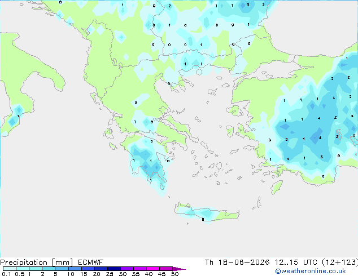Click the 0.1–0.5 mm legend color swatch
The image size is (358, 276).
(x=10, y=269)
